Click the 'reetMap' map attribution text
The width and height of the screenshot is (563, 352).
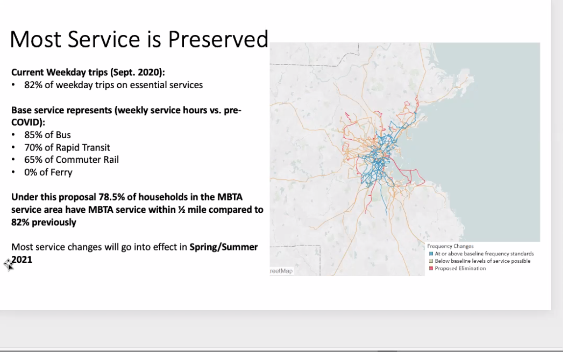[x=281, y=271]
